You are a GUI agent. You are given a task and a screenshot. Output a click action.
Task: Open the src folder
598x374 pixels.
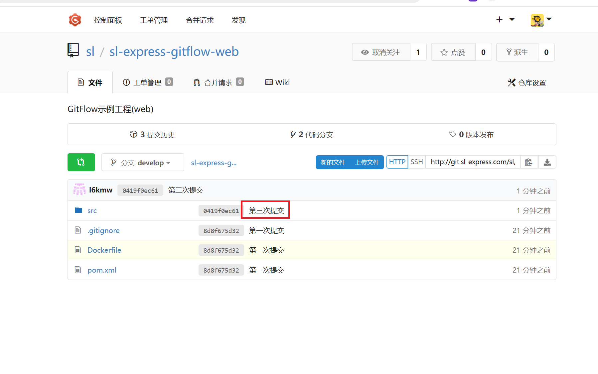pyautogui.click(x=92, y=210)
